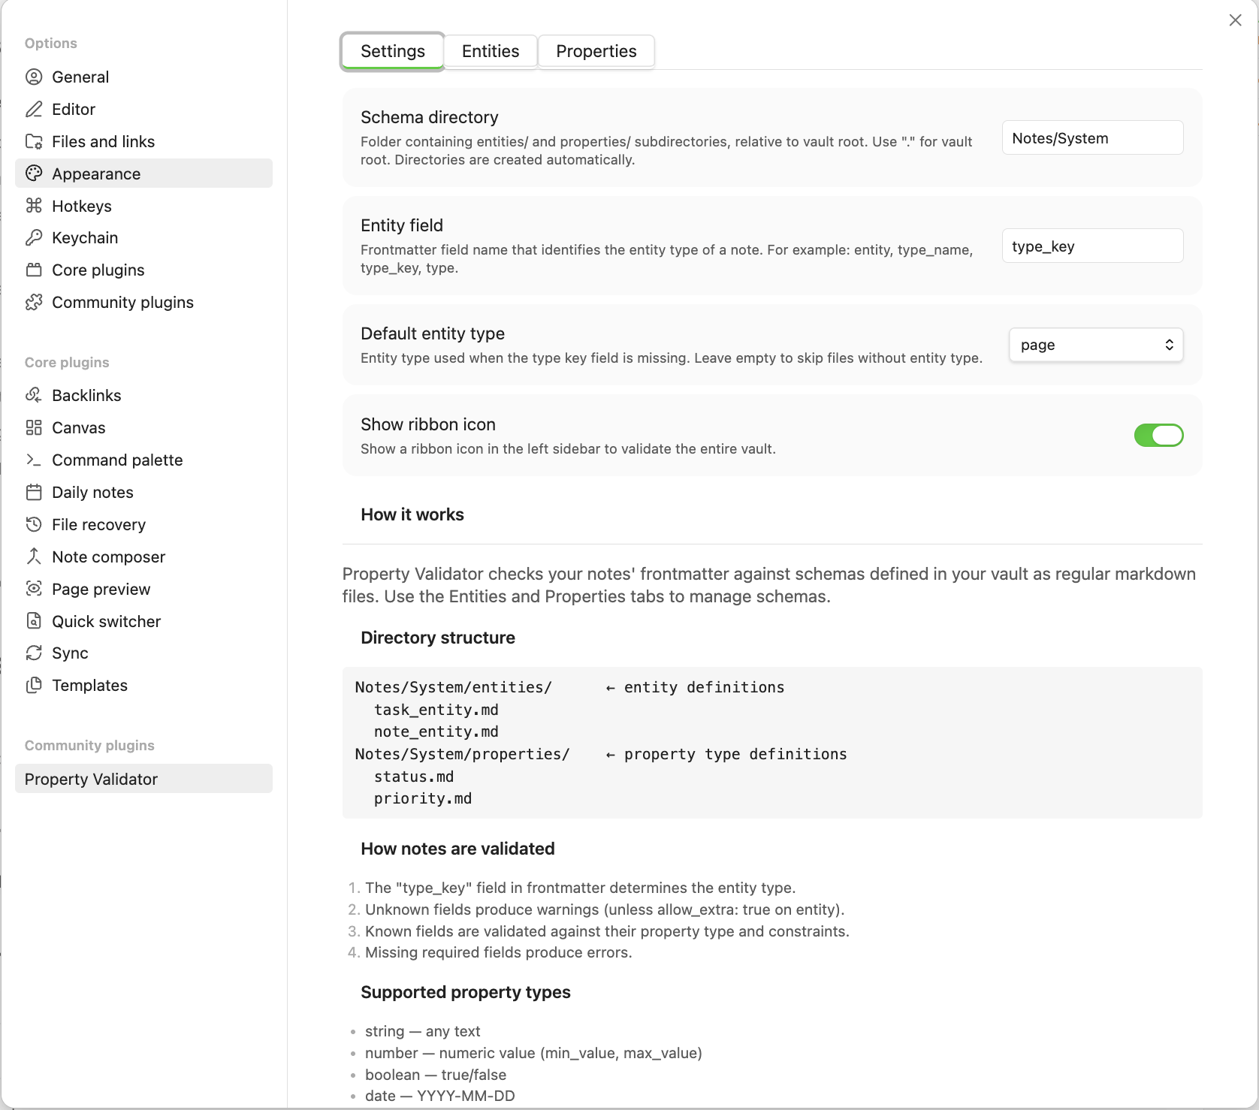Change entity type from page using selector
The height and width of the screenshot is (1110, 1259).
[1095, 344]
